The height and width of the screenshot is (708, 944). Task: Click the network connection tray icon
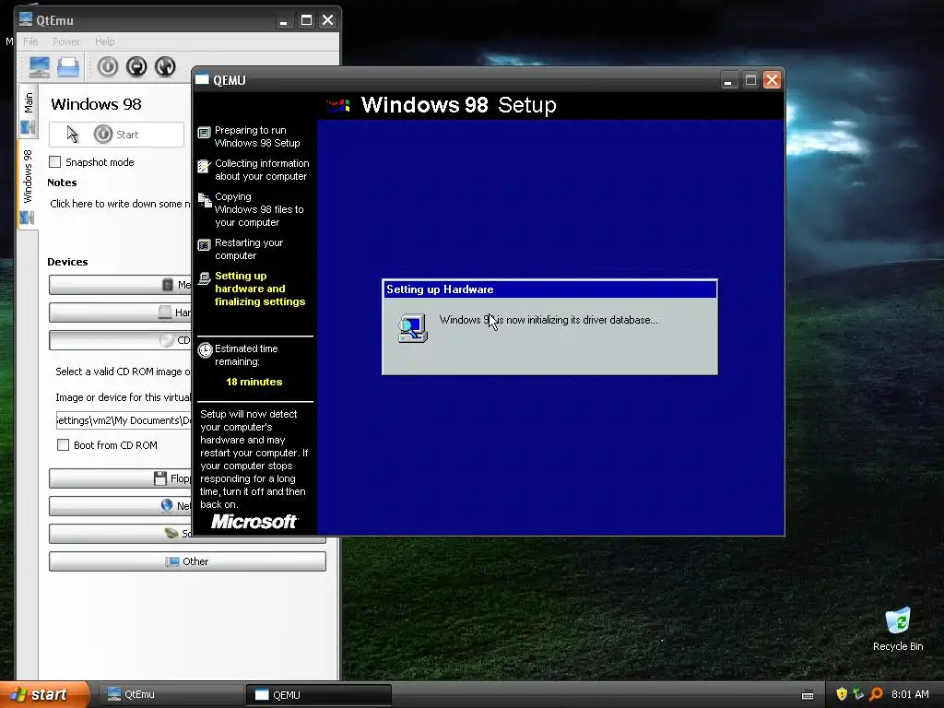pos(858,694)
